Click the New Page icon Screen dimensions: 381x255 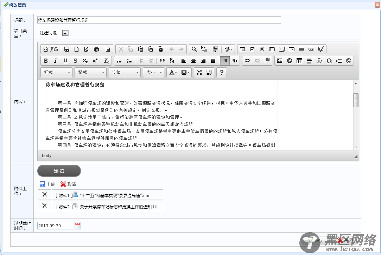pos(77,49)
